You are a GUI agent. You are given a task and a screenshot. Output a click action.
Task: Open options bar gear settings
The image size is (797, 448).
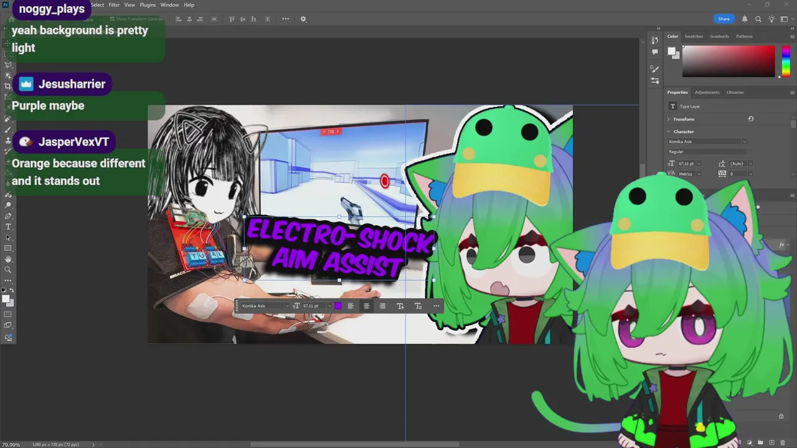pyautogui.click(x=303, y=19)
